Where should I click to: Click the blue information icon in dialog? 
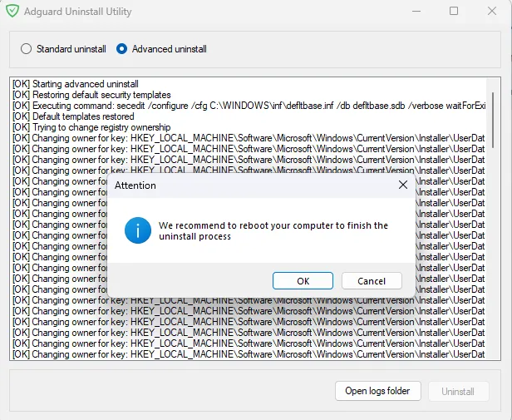pos(138,230)
